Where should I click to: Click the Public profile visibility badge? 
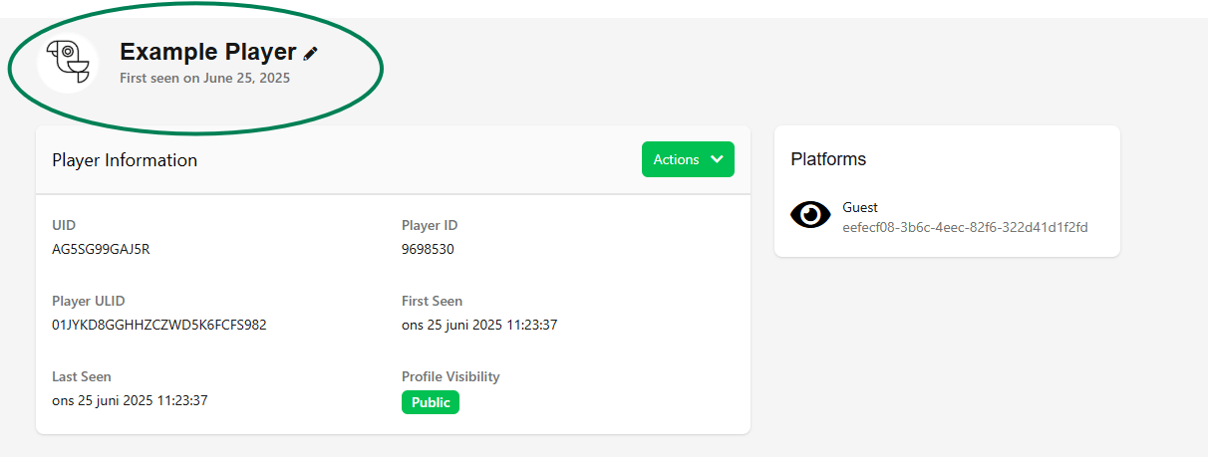coord(431,402)
